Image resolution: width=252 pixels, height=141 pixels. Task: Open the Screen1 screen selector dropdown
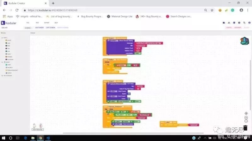pyautogui.click(x=28, y=28)
